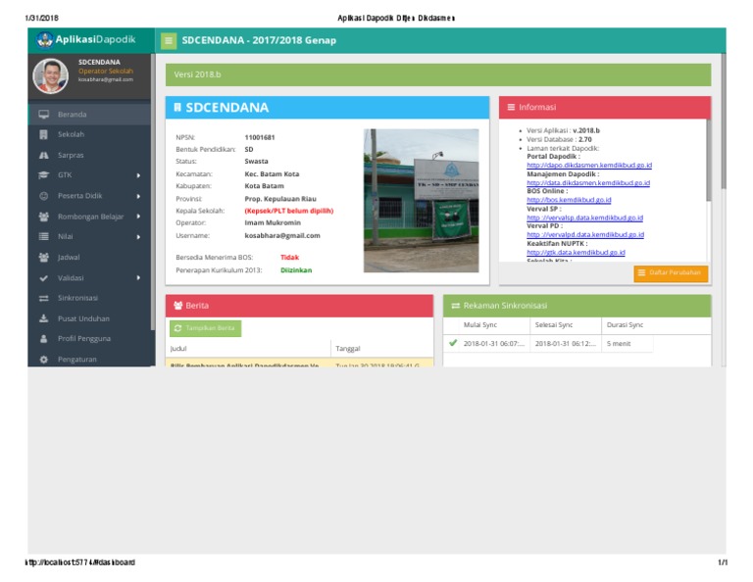Click NPSN value 11001681

(x=259, y=137)
